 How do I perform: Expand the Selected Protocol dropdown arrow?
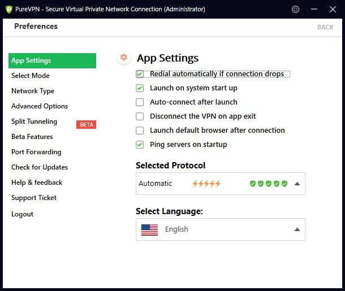coord(297,184)
